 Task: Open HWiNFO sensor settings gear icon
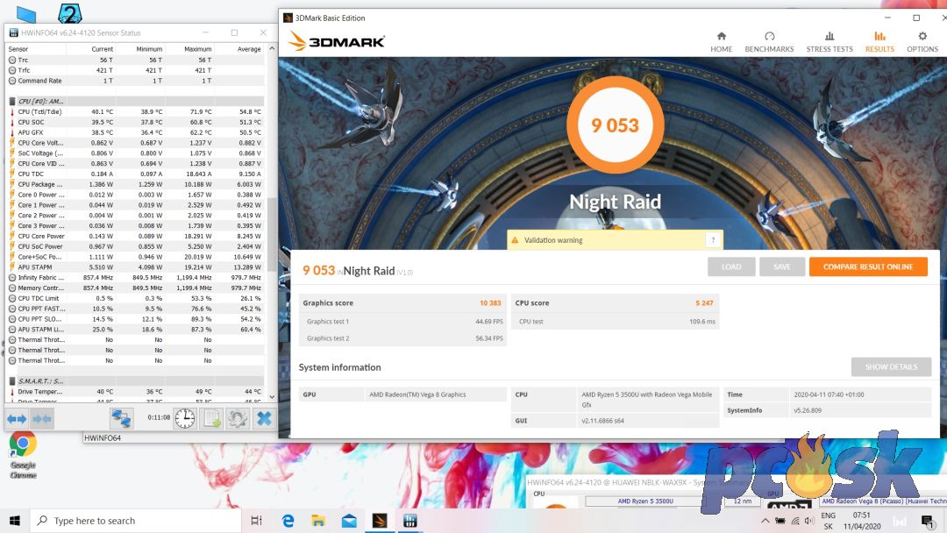pyautogui.click(x=238, y=418)
